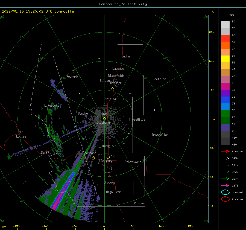
Task: Click the Okotoks label
Action: pyautogui.click(x=109, y=182)
